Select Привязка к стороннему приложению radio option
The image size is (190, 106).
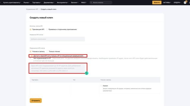coord(47,29)
